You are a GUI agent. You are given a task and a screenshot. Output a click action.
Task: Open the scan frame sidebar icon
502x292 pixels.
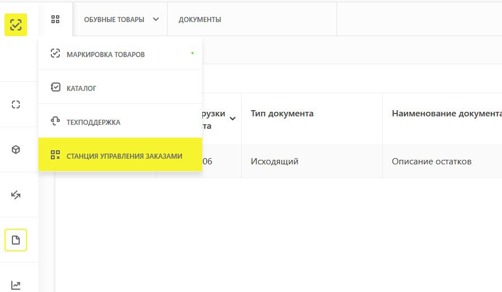(16, 104)
